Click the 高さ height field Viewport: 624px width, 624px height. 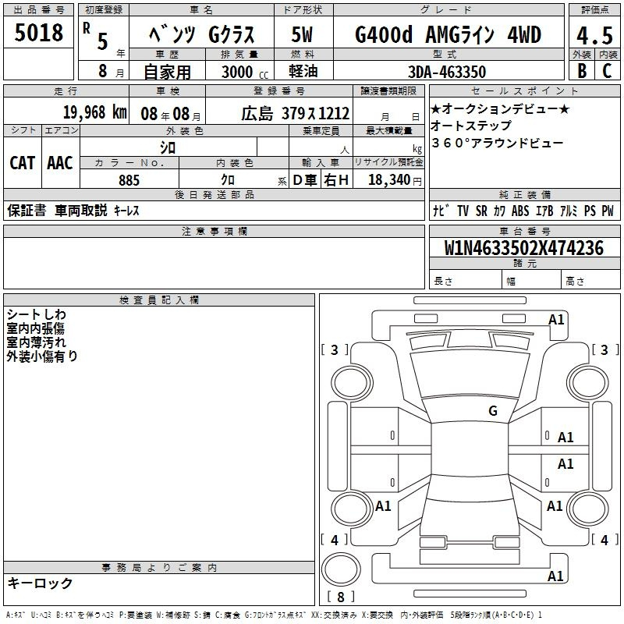[x=590, y=281]
